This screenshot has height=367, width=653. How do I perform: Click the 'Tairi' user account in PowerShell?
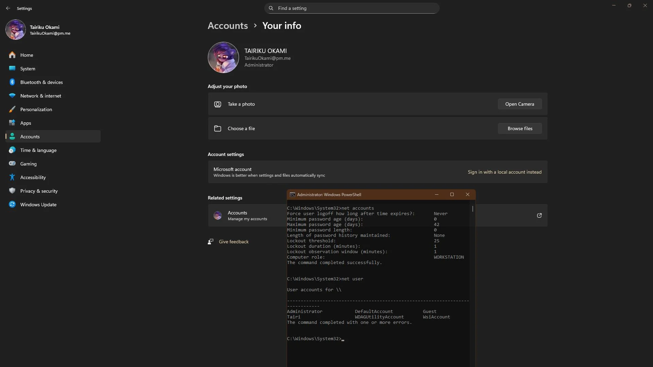tap(294, 317)
